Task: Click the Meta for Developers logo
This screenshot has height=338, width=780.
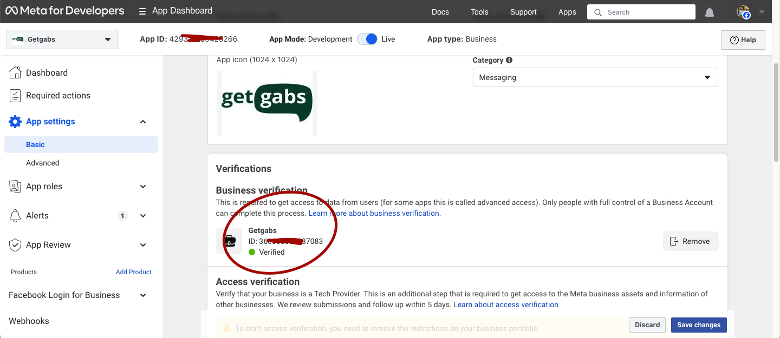Action: click(64, 11)
